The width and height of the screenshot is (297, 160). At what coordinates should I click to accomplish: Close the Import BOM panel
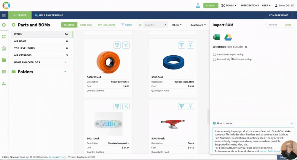click(x=288, y=25)
